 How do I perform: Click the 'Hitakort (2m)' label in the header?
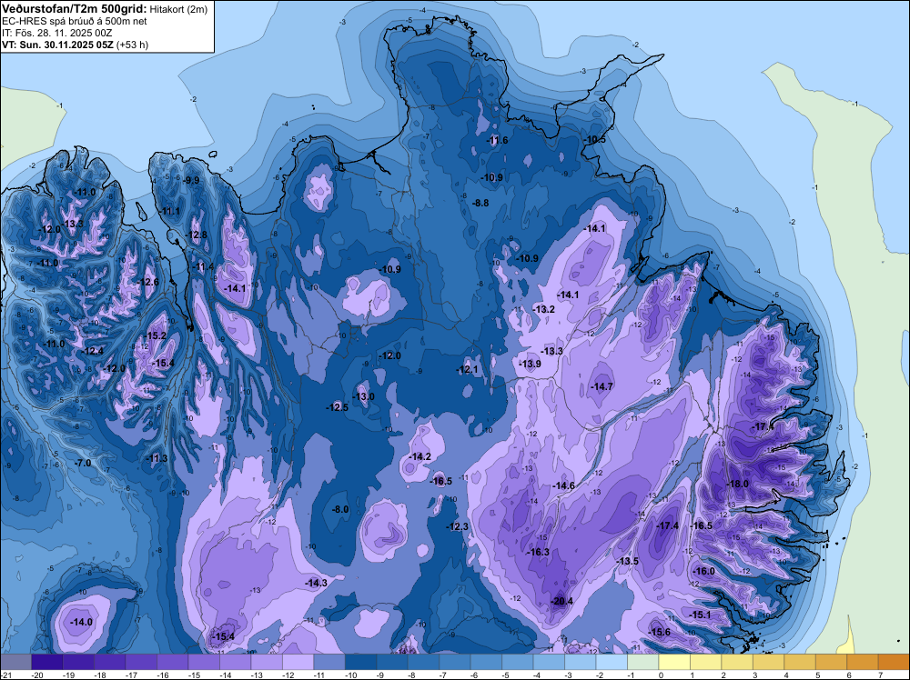[x=178, y=9]
